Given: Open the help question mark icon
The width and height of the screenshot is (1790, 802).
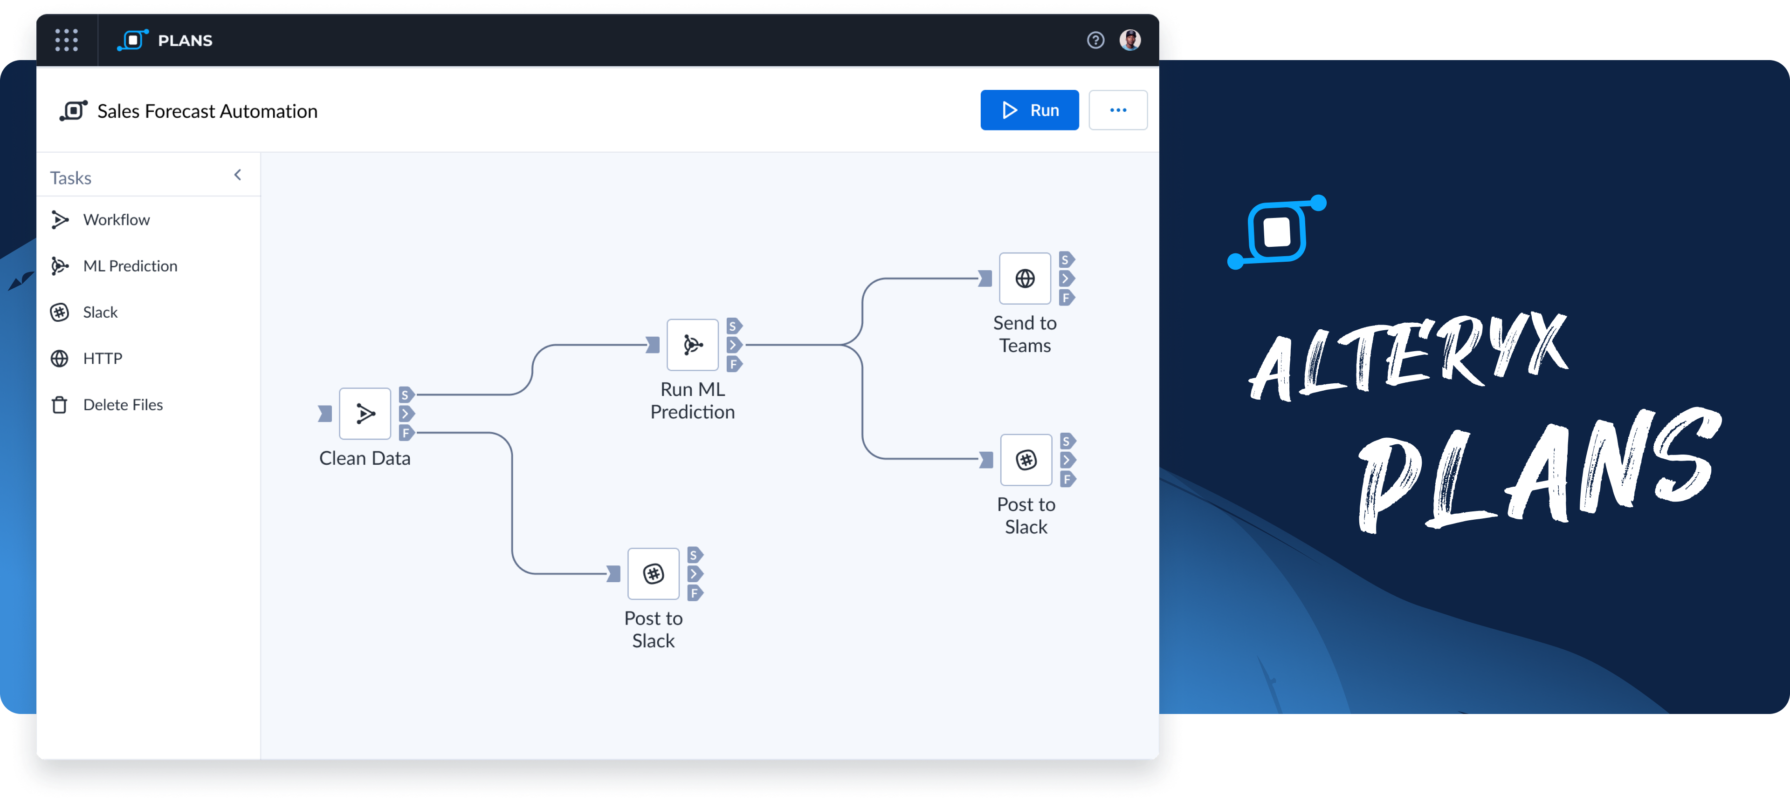Looking at the screenshot, I should pyautogui.click(x=1095, y=40).
